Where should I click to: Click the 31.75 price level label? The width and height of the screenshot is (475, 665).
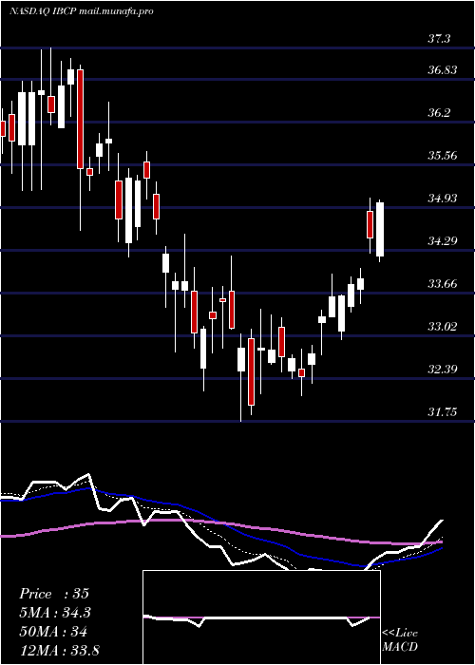(443, 411)
